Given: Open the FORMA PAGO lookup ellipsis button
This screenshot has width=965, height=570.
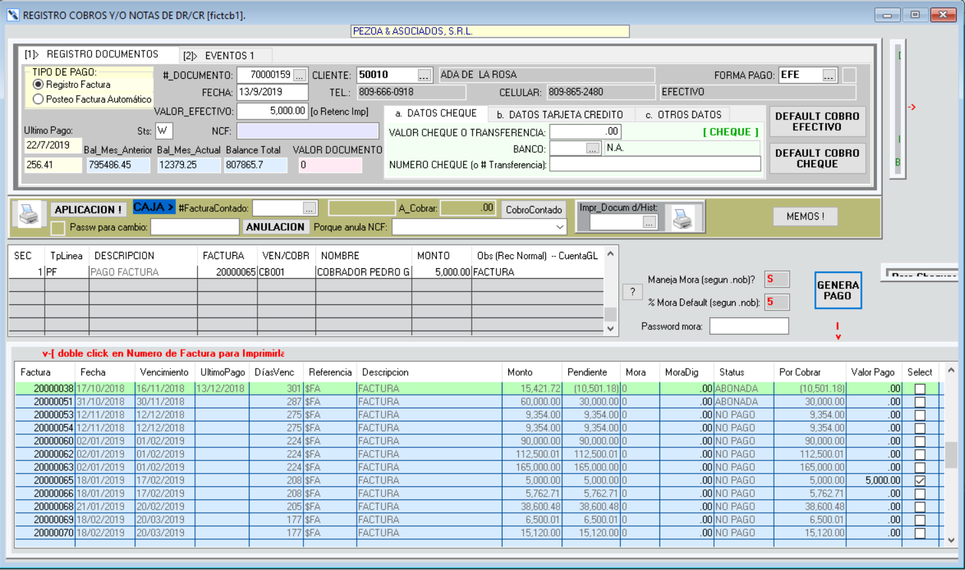Looking at the screenshot, I should click(829, 75).
